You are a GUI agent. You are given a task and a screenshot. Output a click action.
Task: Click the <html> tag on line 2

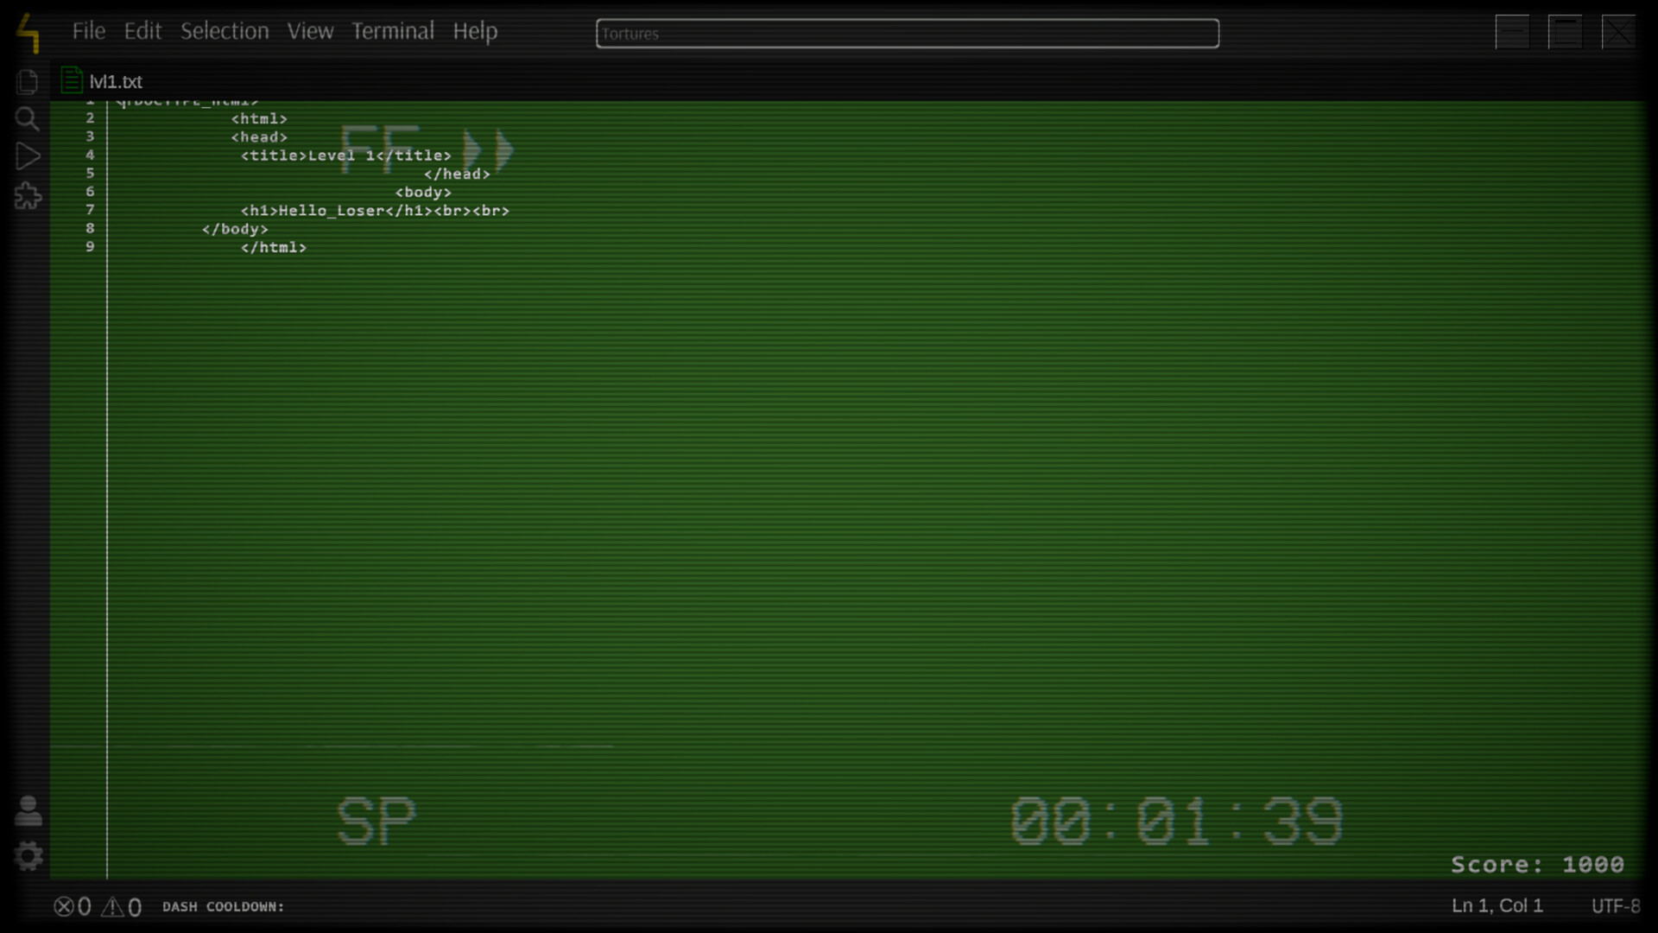(x=259, y=119)
